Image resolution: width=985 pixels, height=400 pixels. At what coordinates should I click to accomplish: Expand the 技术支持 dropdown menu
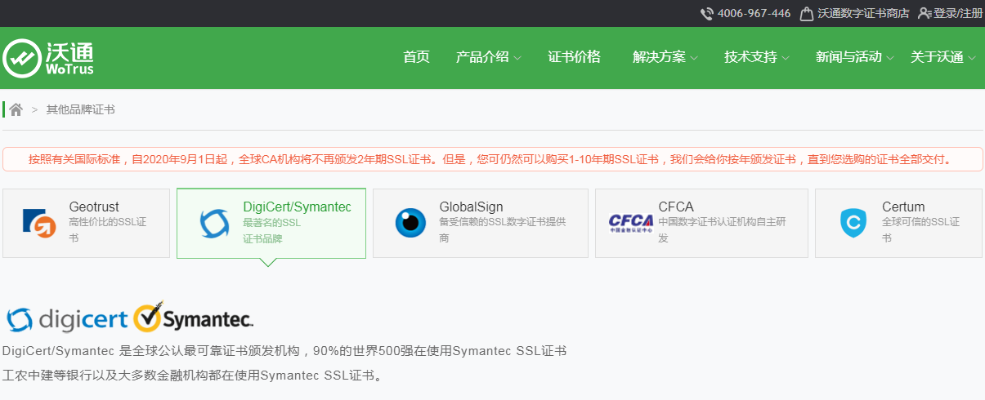point(756,57)
